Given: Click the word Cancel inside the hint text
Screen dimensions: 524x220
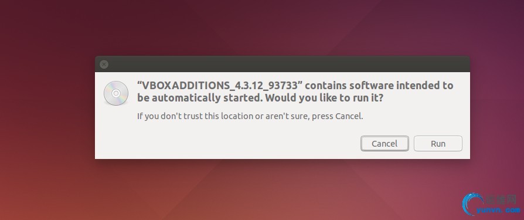Looking at the screenshot, I should coord(348,116).
